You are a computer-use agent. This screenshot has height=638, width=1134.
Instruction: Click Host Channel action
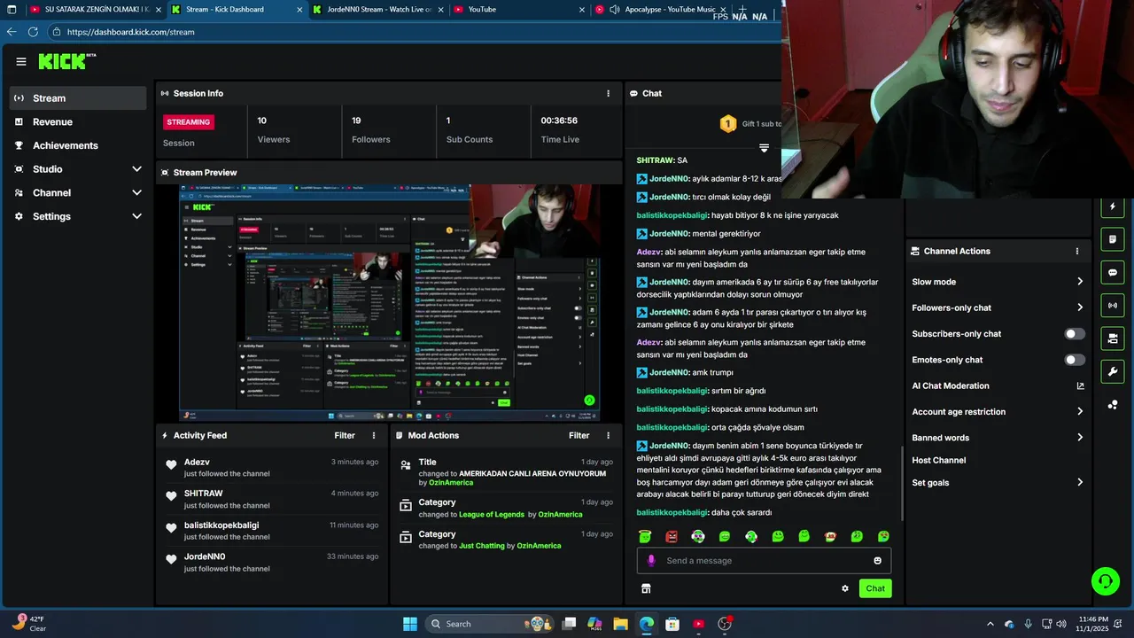click(938, 461)
